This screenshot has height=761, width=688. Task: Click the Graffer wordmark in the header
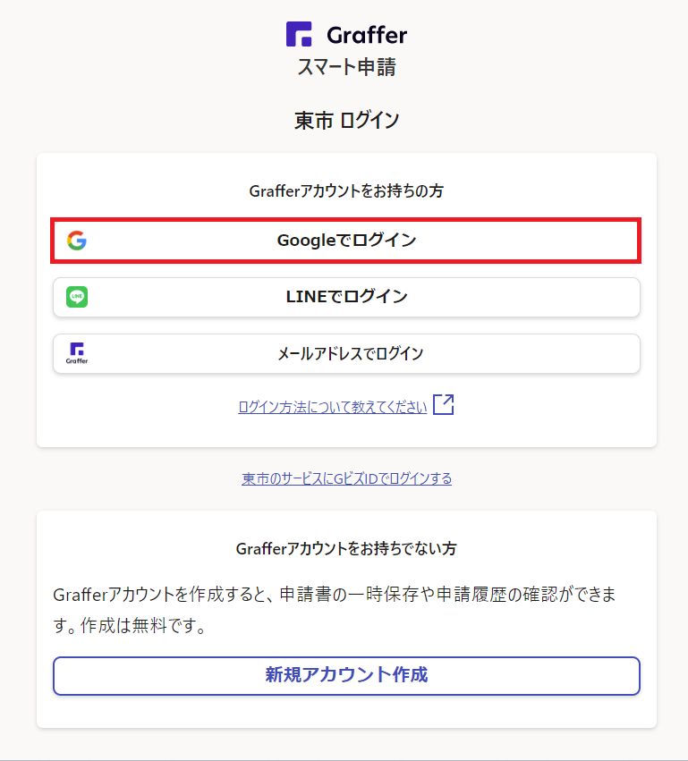(366, 36)
